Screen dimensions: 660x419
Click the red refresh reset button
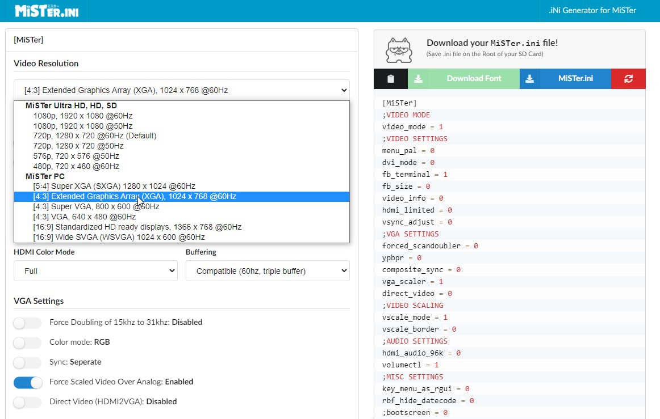click(x=628, y=79)
